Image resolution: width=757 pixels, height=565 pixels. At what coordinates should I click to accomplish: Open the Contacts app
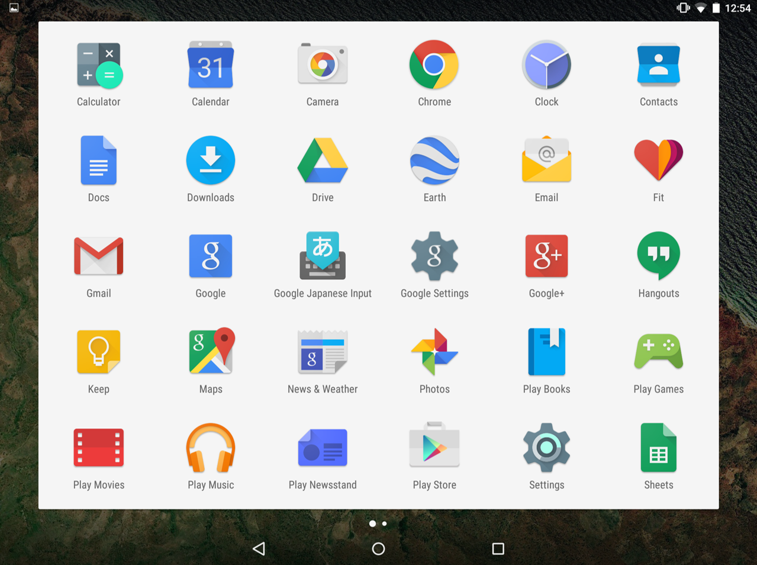pyautogui.click(x=659, y=65)
